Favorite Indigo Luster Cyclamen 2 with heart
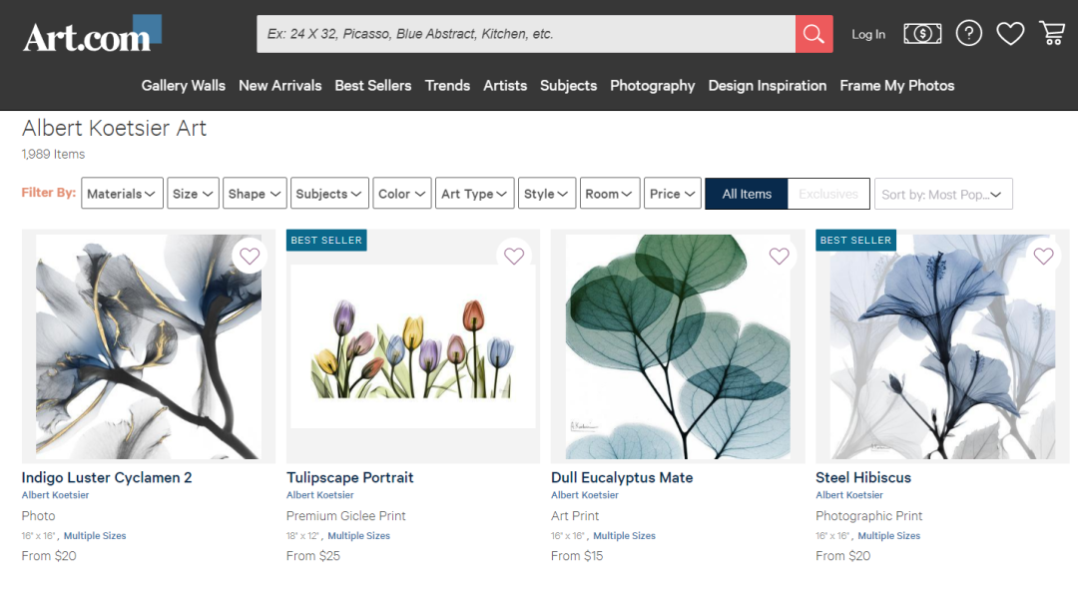Image resolution: width=1078 pixels, height=604 pixels. [250, 256]
